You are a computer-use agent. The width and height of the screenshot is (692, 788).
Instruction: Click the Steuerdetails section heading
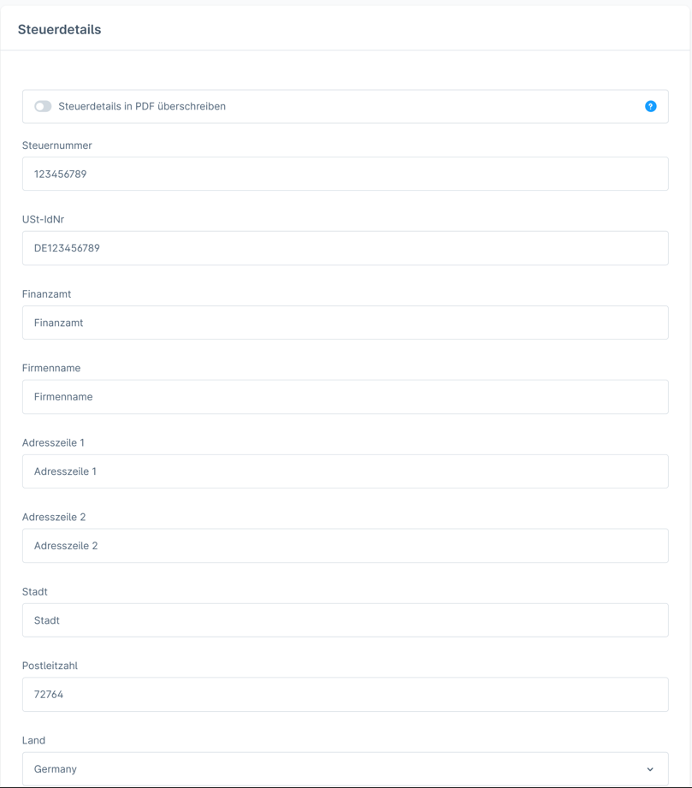pos(59,30)
